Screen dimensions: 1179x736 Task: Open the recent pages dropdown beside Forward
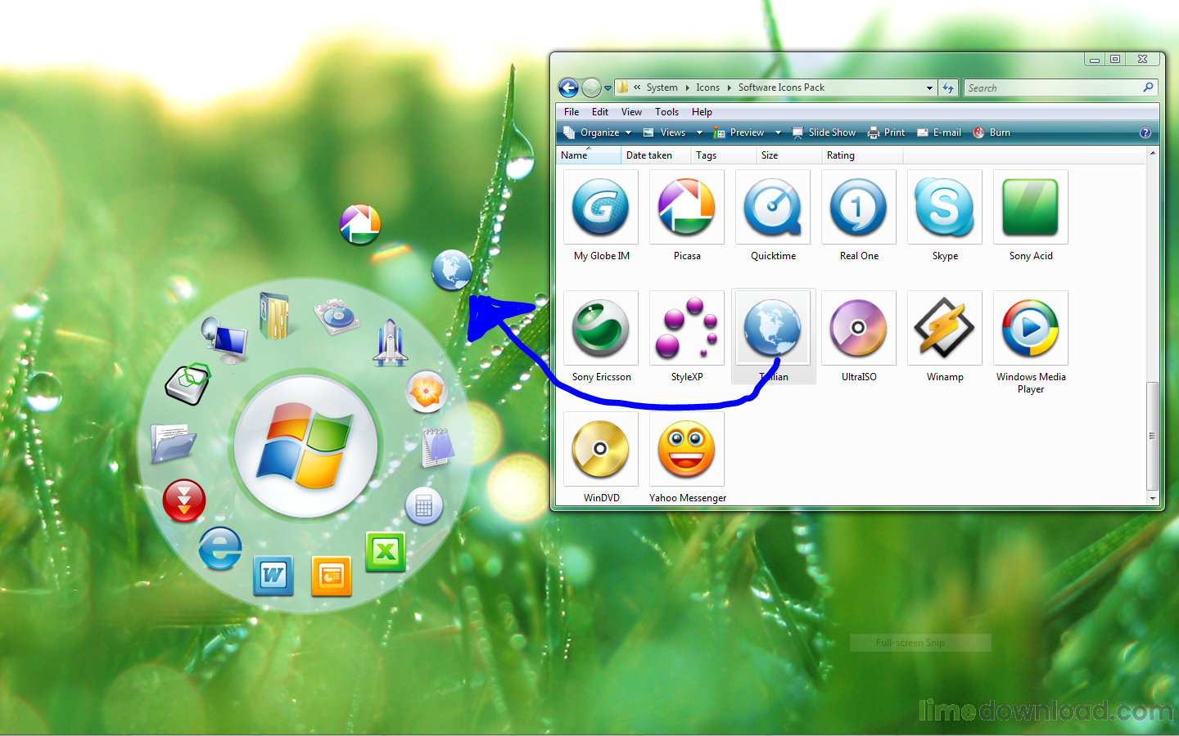point(608,88)
